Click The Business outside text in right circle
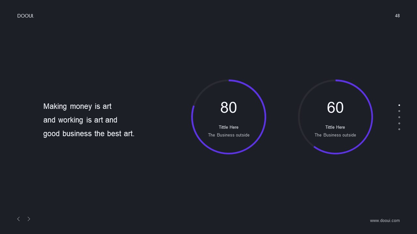 [335, 135]
